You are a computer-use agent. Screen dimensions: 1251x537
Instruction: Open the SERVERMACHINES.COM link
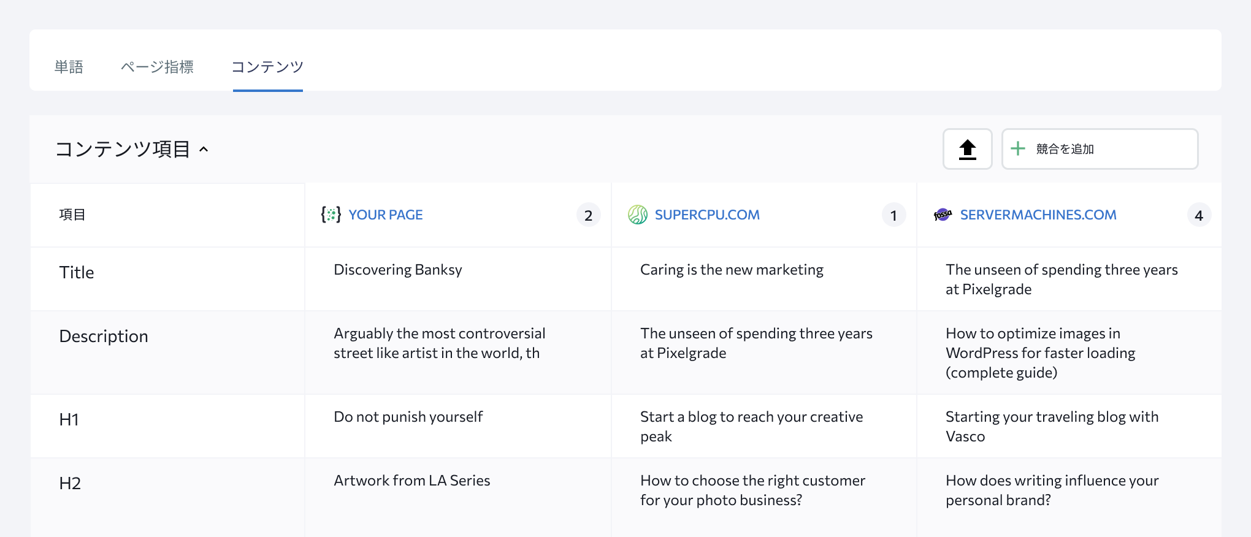(x=1038, y=215)
